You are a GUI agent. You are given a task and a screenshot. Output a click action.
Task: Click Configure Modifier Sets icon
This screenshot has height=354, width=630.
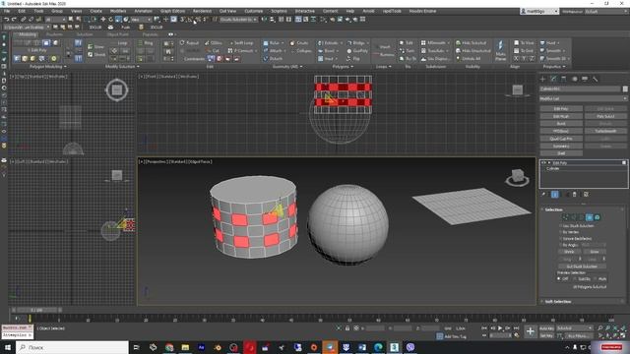[x=586, y=195]
